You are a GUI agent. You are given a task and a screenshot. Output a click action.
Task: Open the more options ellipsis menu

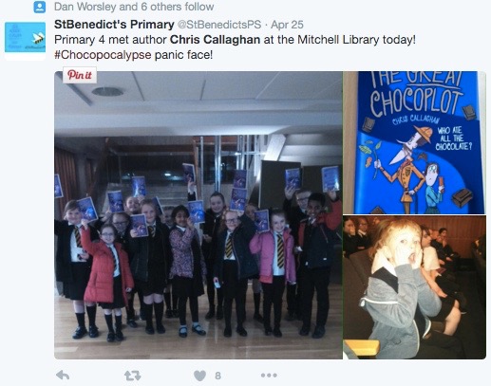click(269, 376)
